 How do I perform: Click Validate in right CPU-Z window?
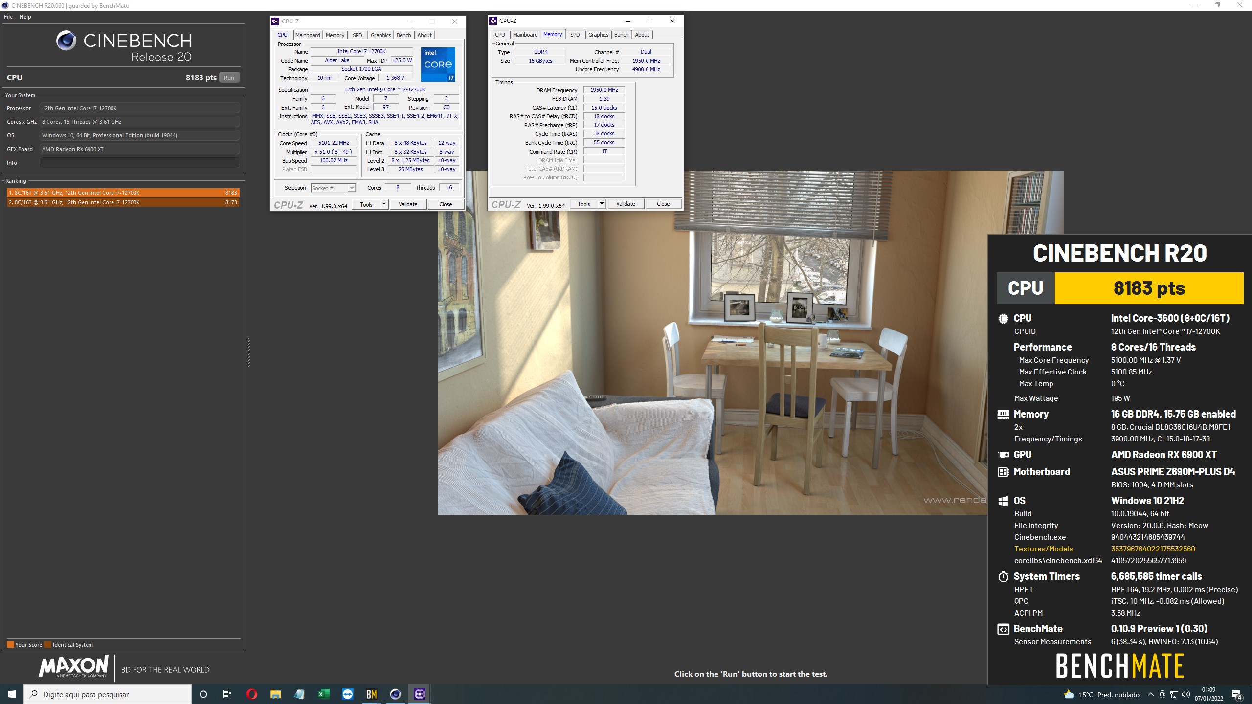pyautogui.click(x=626, y=204)
